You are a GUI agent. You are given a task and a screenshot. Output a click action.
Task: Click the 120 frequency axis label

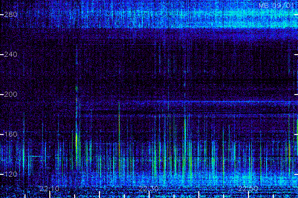[x=11, y=174]
